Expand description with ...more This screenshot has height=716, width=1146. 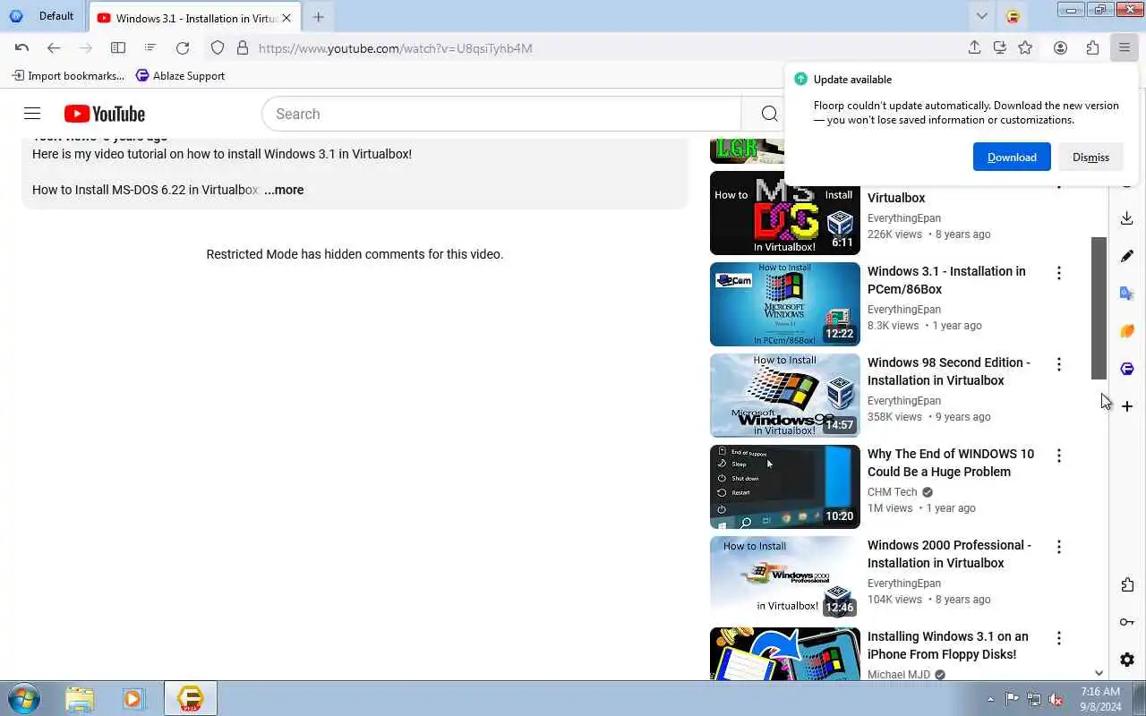284,190
